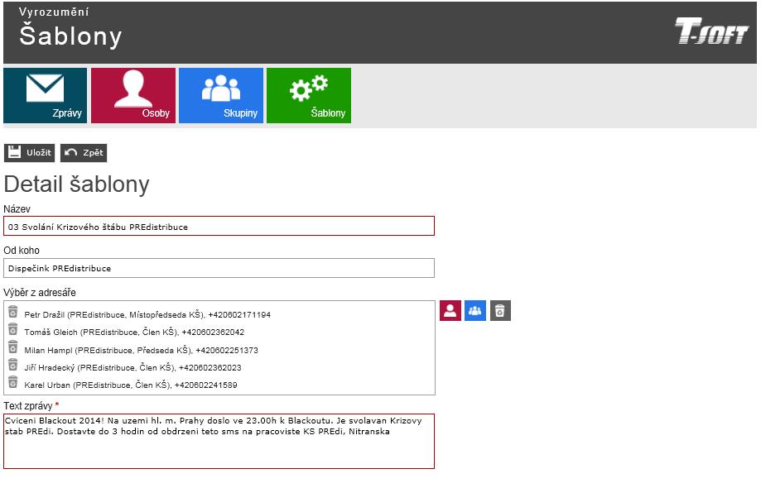Open the Osoby persons tile
This screenshot has width=761, height=488.
133,95
